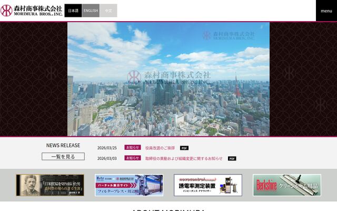The image size is (337, 211).
Task: Click PDF icon beside 役員改選のご挨拶
Action: 184,148
